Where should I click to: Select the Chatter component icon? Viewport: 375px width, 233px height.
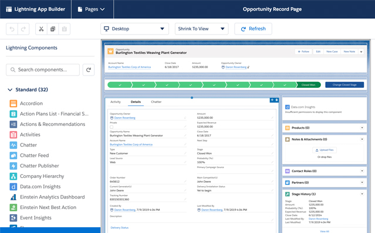(x=13, y=145)
